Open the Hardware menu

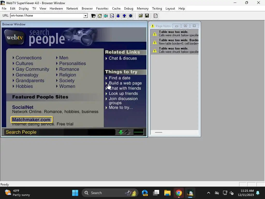56,9
